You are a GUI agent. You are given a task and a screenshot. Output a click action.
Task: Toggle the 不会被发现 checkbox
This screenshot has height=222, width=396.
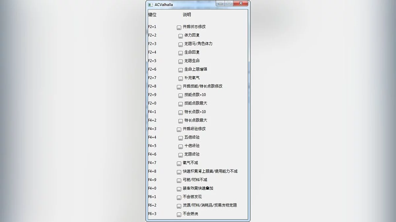[179, 198]
